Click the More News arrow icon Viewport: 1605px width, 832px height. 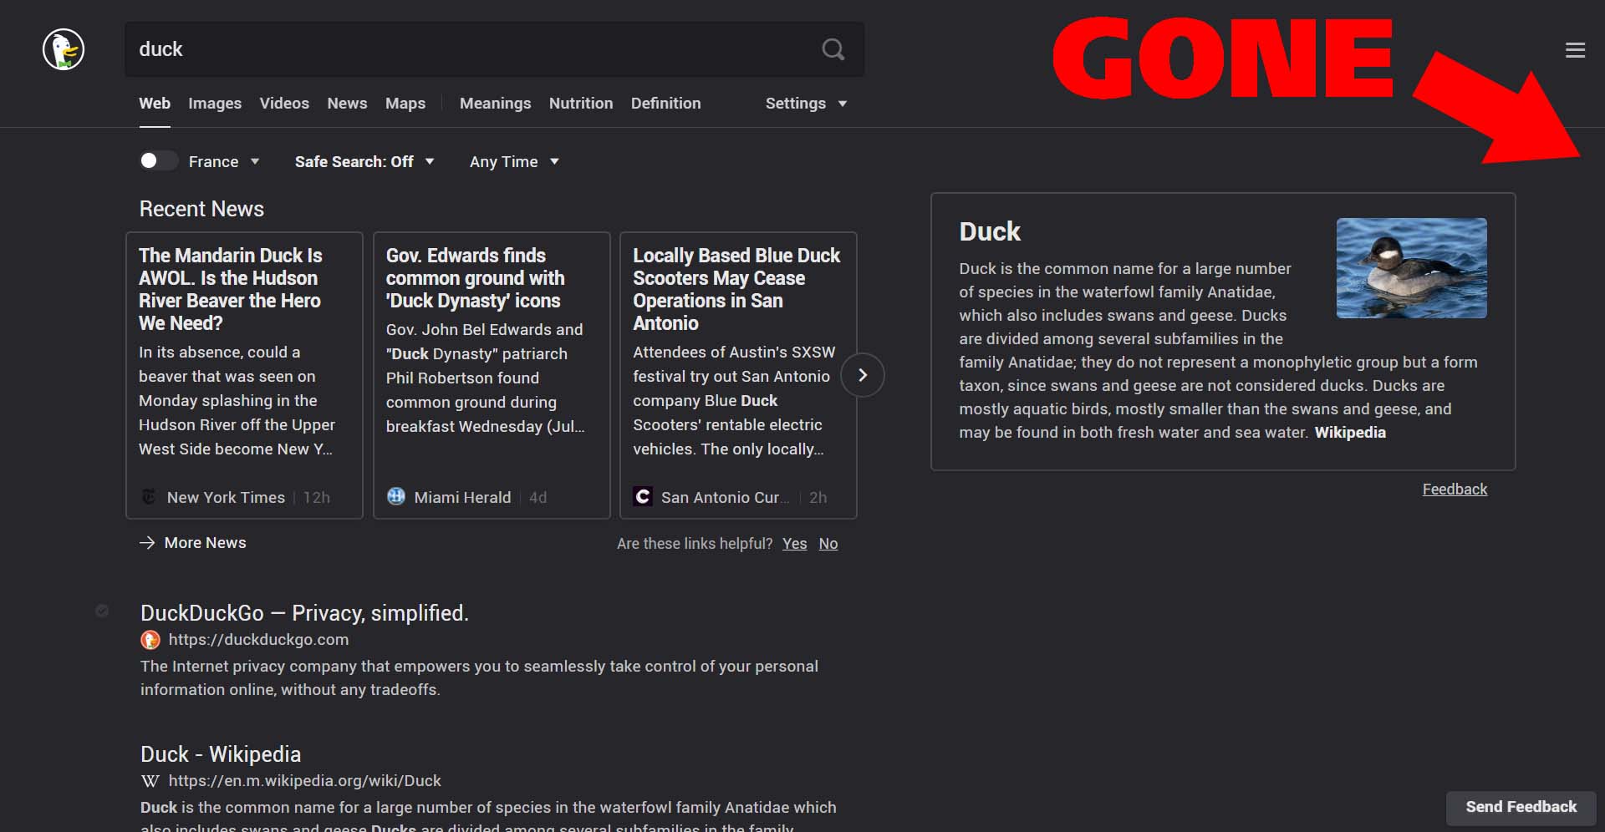coord(147,543)
